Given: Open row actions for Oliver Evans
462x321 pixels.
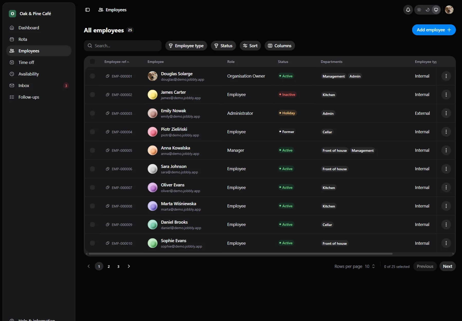Looking at the screenshot, I should 446,187.
